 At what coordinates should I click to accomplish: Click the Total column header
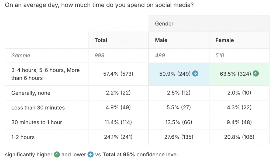click(x=101, y=40)
